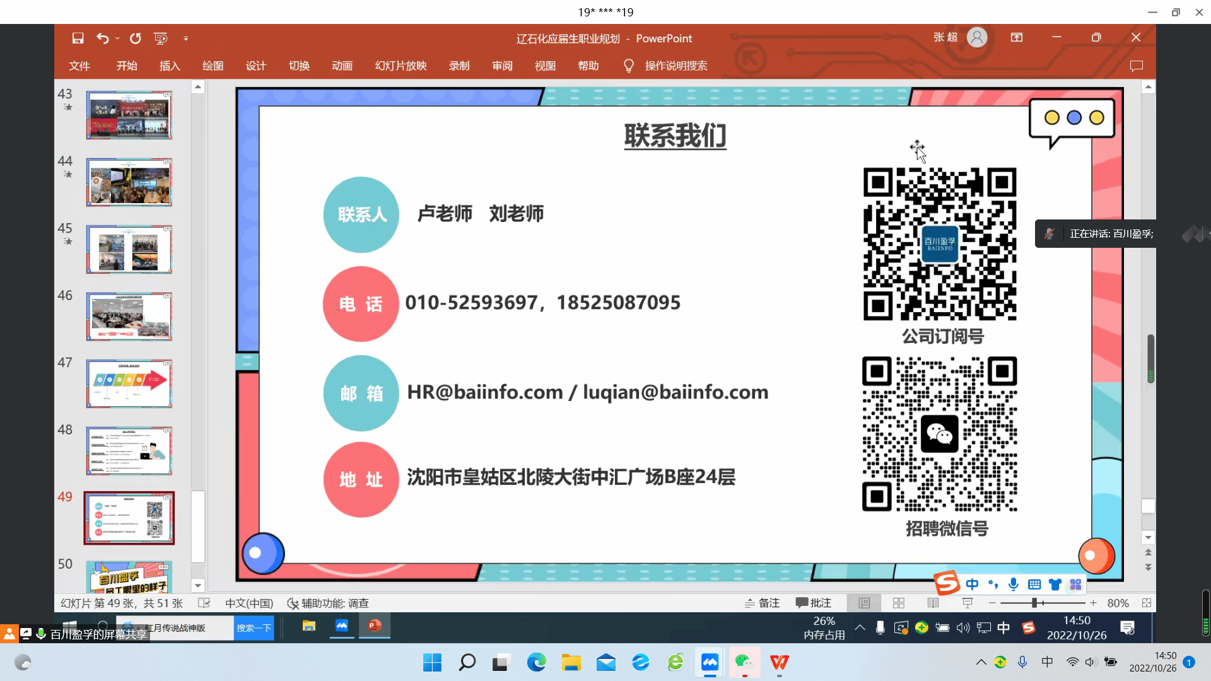Image resolution: width=1211 pixels, height=681 pixels.
Task: Open Search from the Windows taskbar
Action: point(467,663)
